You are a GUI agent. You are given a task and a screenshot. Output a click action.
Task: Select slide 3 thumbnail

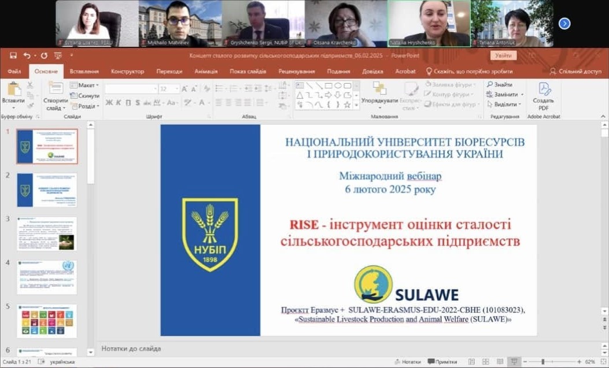tap(47, 234)
